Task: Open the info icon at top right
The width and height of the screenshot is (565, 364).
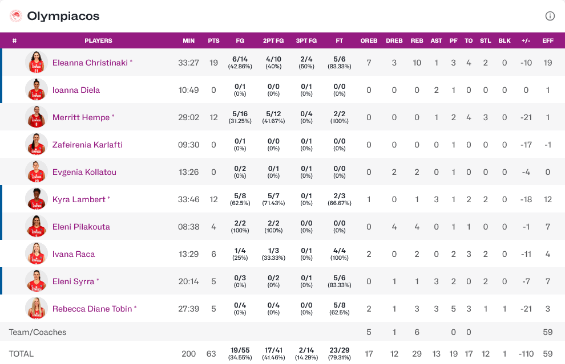Action: click(550, 16)
